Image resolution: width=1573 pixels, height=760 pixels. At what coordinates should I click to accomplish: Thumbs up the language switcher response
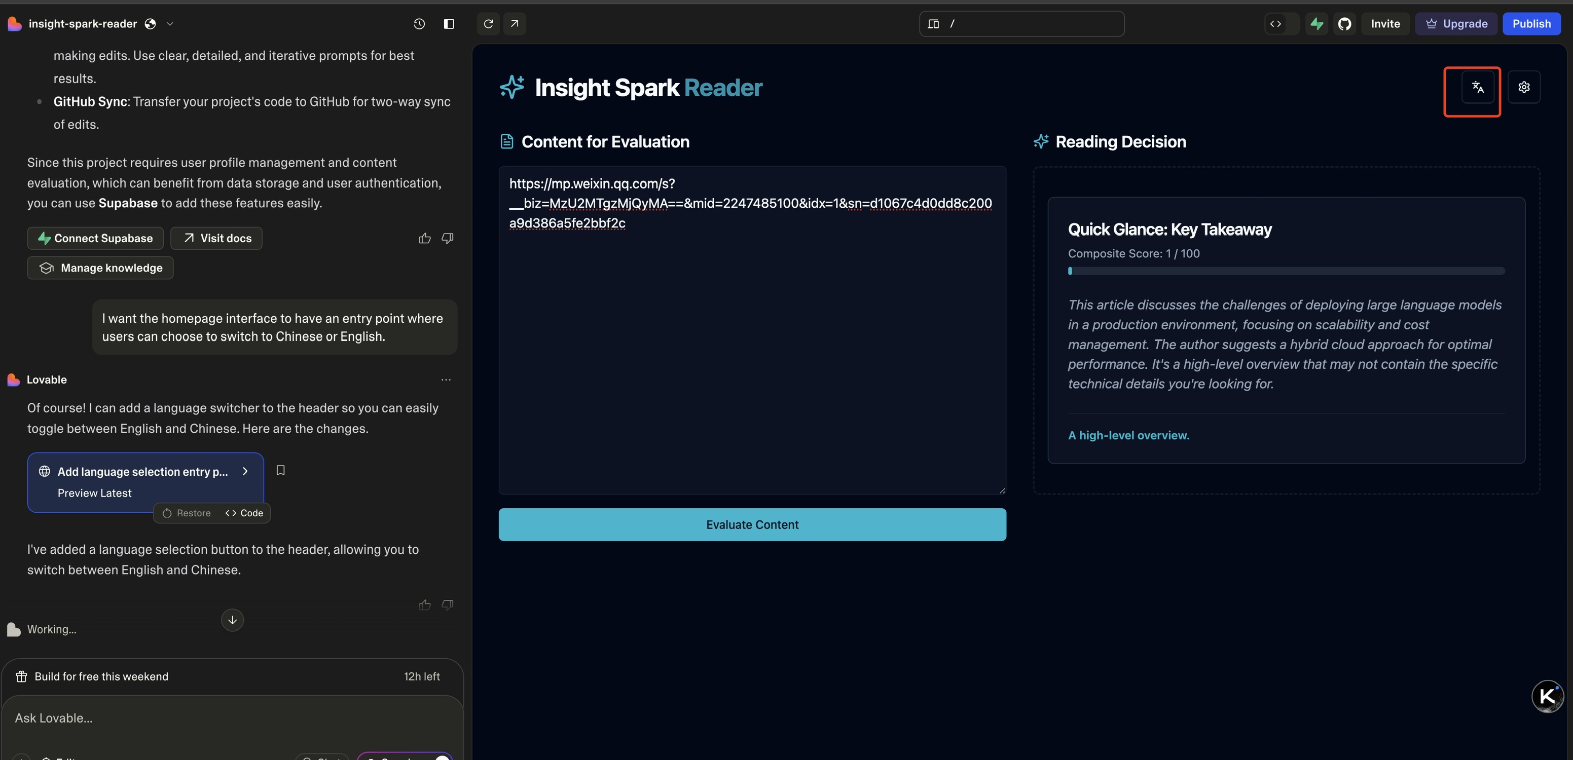point(425,605)
